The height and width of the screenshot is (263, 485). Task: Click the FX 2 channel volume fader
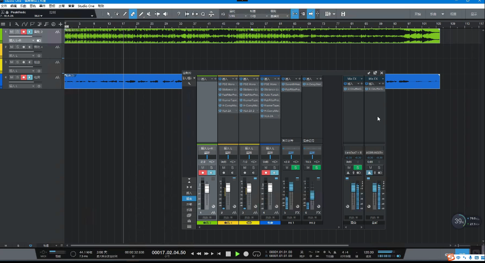click(312, 195)
